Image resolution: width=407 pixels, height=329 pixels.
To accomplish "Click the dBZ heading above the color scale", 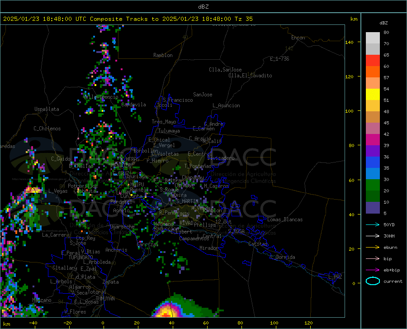I will [383, 23].
